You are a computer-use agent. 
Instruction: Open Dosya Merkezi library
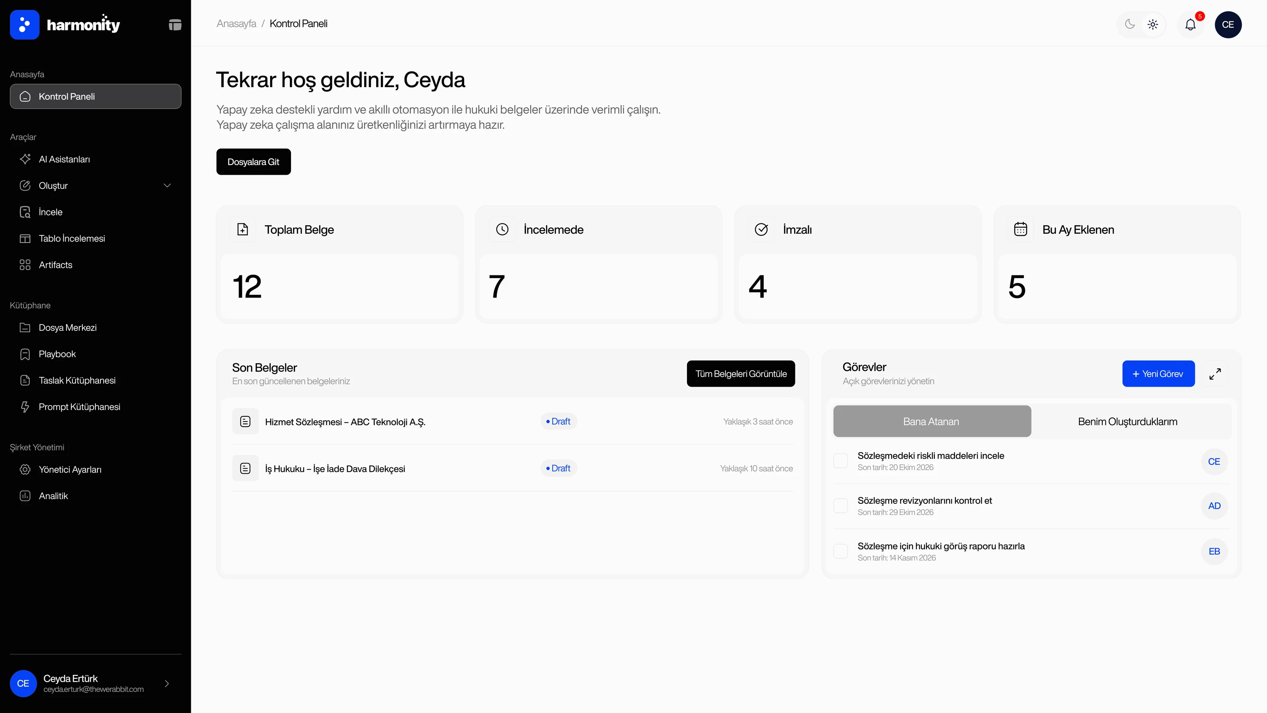[95, 328]
